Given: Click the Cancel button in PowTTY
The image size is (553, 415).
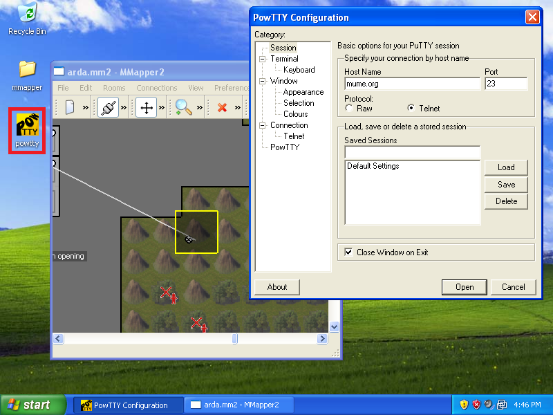Looking at the screenshot, I should point(513,287).
